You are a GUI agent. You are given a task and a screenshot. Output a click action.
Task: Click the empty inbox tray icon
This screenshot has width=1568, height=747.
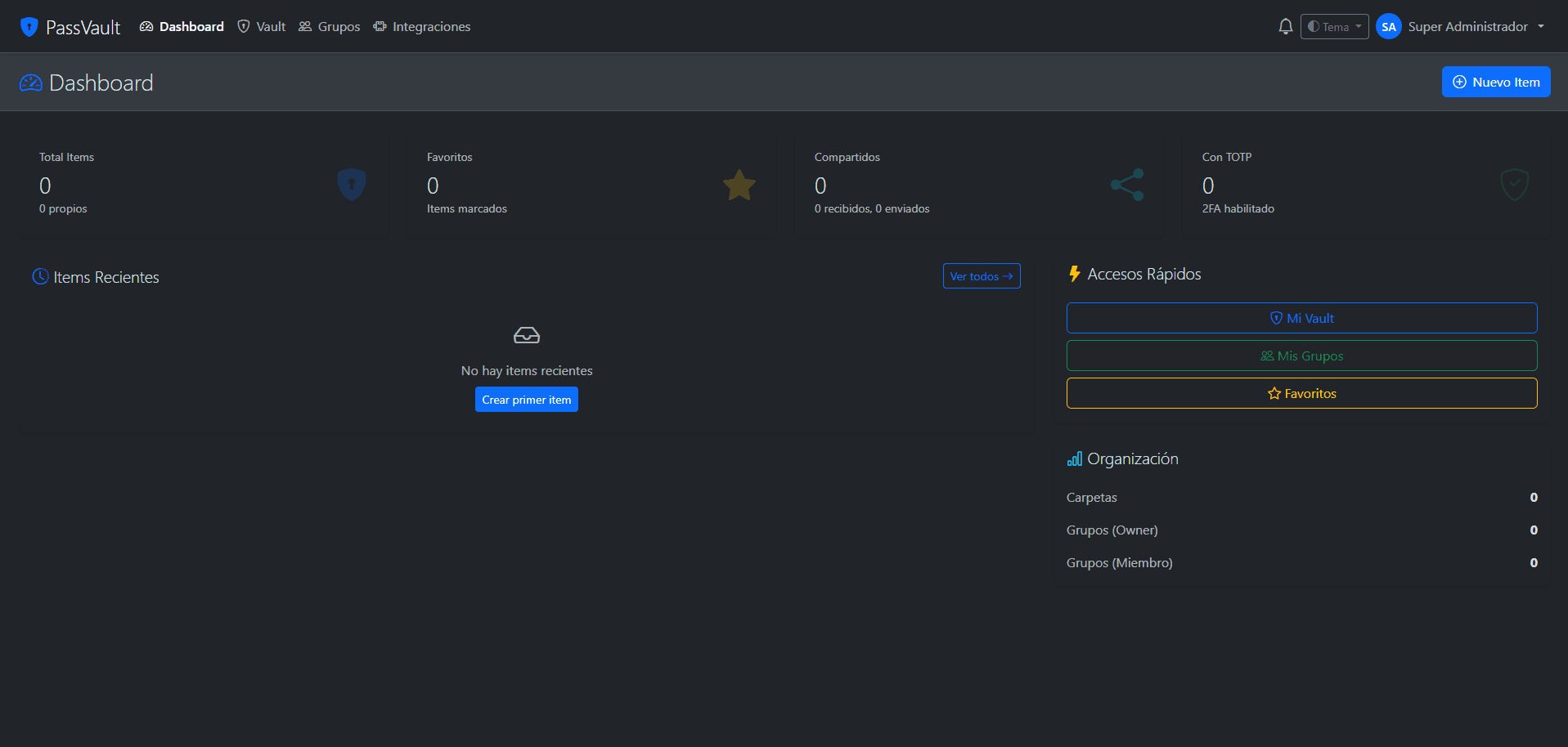[x=527, y=335]
